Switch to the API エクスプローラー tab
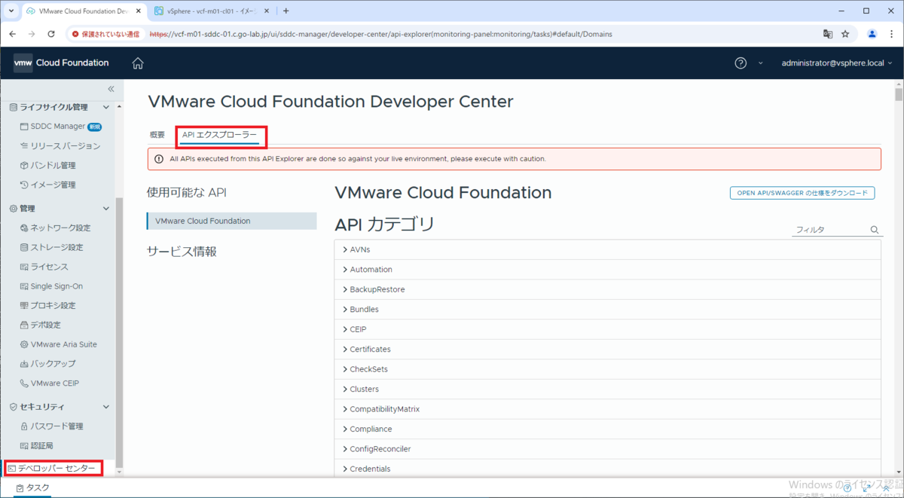Viewport: 904px width, 498px height. click(219, 135)
